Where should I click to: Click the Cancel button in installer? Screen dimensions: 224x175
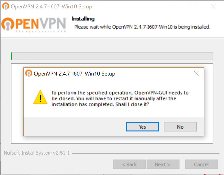202,164
